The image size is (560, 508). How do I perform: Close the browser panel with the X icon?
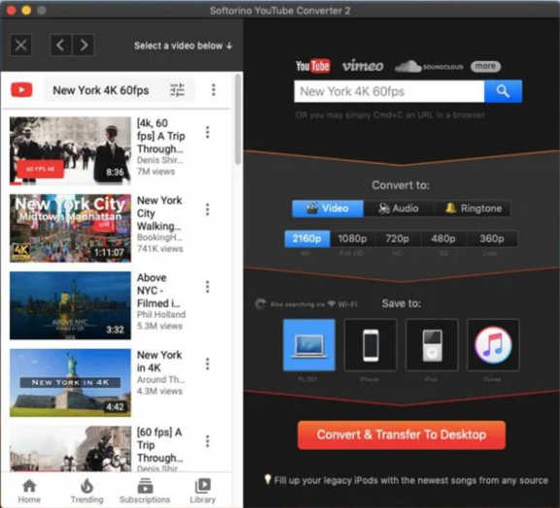(x=21, y=46)
